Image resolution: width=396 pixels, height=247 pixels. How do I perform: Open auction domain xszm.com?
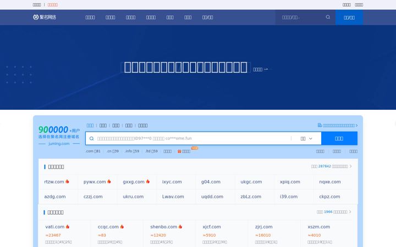pyautogui.click(x=318, y=227)
